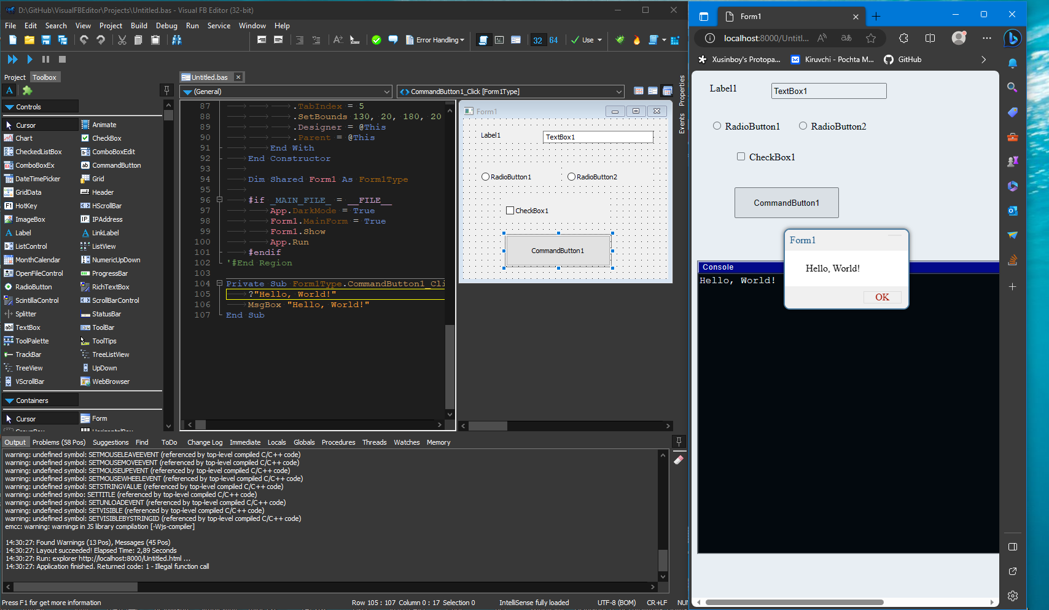Run the project

point(29,59)
